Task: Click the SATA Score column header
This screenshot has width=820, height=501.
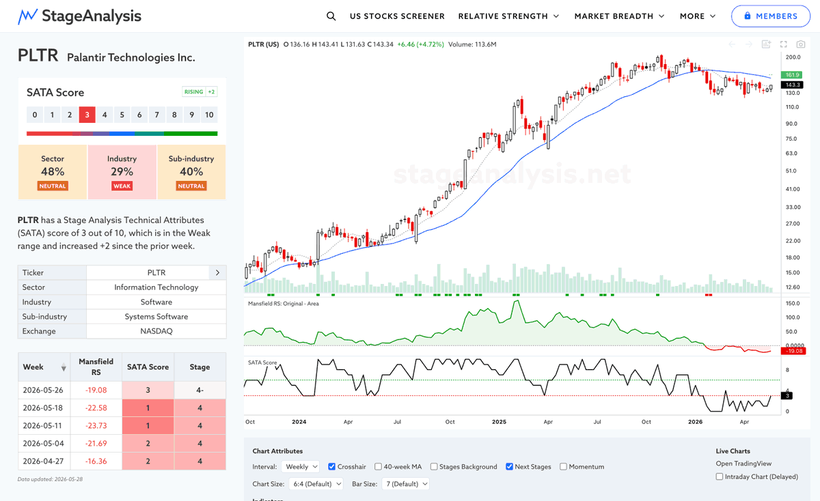Action: pyautogui.click(x=148, y=367)
